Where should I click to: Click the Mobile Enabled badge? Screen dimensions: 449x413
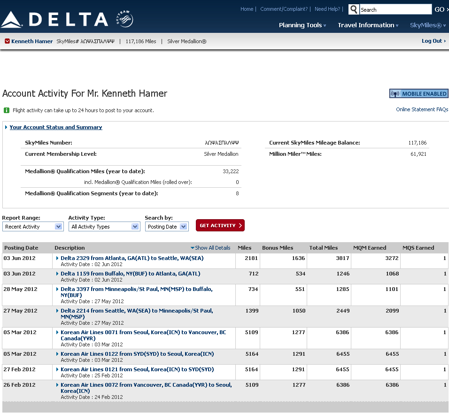coord(418,94)
